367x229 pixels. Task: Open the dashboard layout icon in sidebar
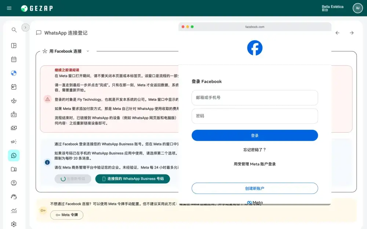(14, 45)
